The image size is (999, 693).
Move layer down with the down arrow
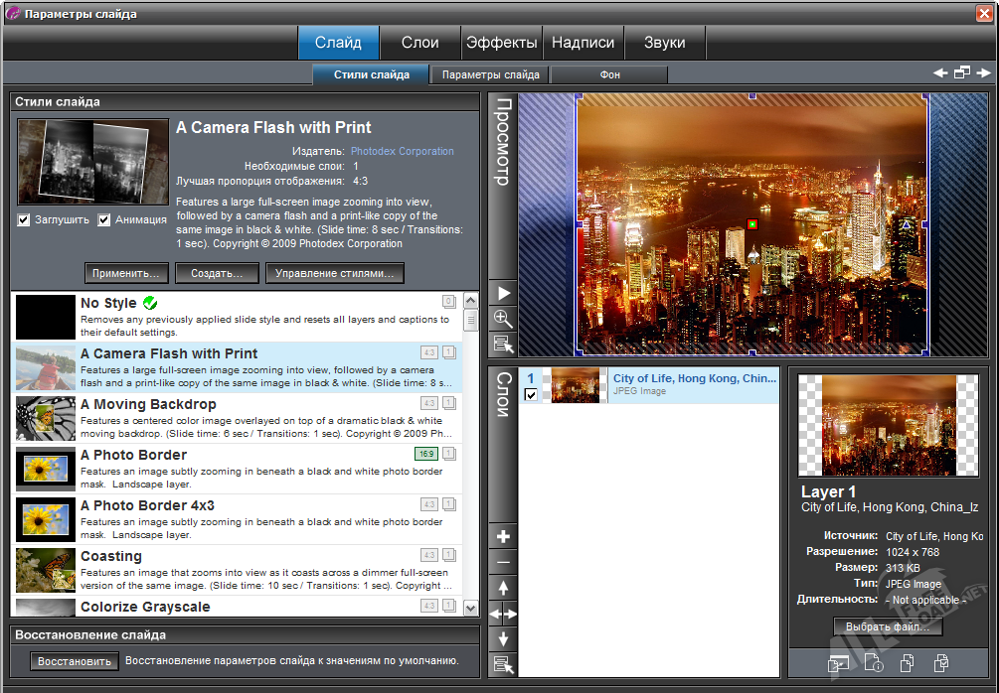(x=503, y=639)
